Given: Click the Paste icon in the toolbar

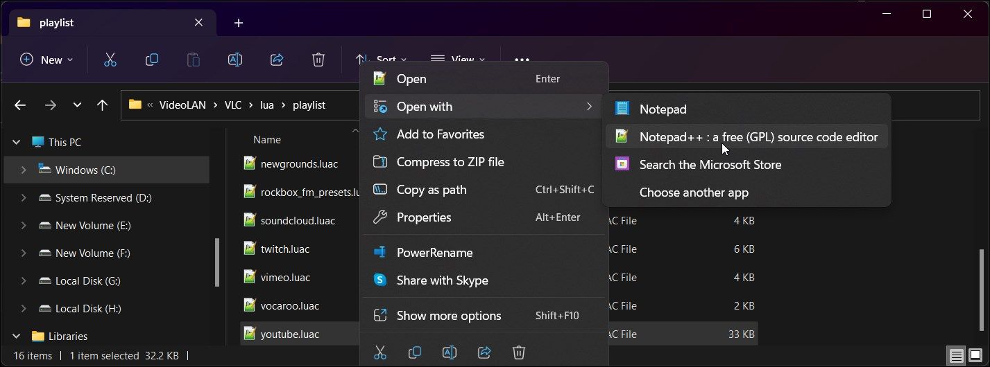Looking at the screenshot, I should tap(193, 60).
